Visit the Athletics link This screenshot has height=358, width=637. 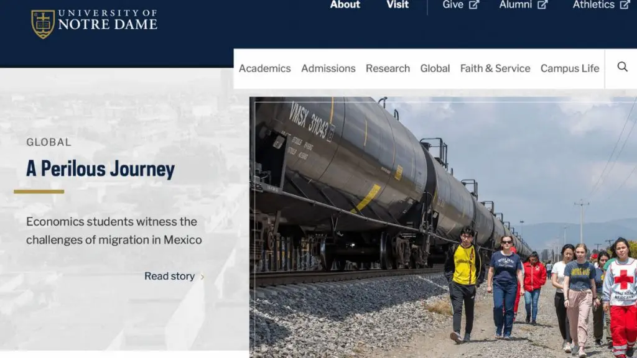click(593, 4)
